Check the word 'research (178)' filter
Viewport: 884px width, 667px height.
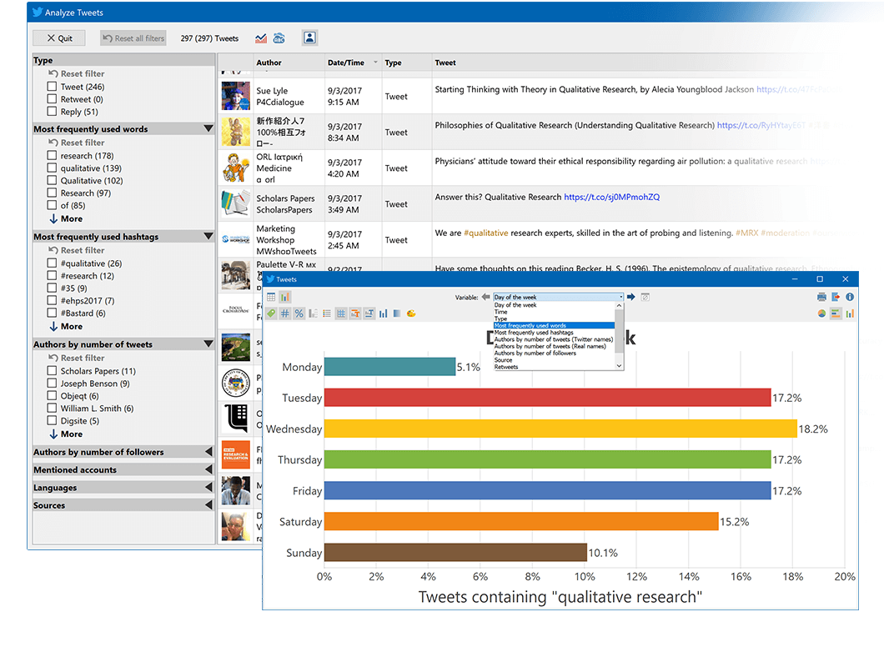(52, 155)
